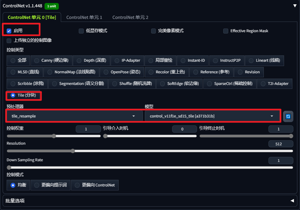
Task: Choose the Depth (深度) control type
Action: (x=91, y=60)
